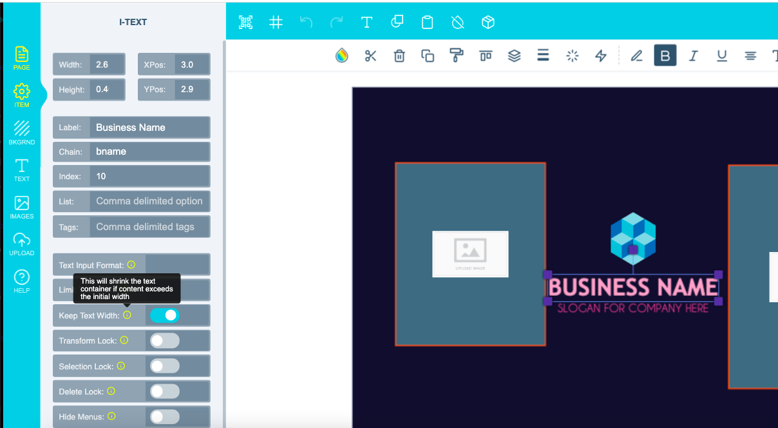Click the List comma delimited option field
778x428 pixels.
150,201
